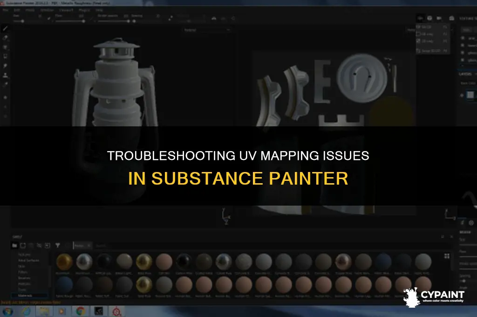Open the 3D/2D view mode icon
The height and width of the screenshot is (317, 477).
pos(420,18)
